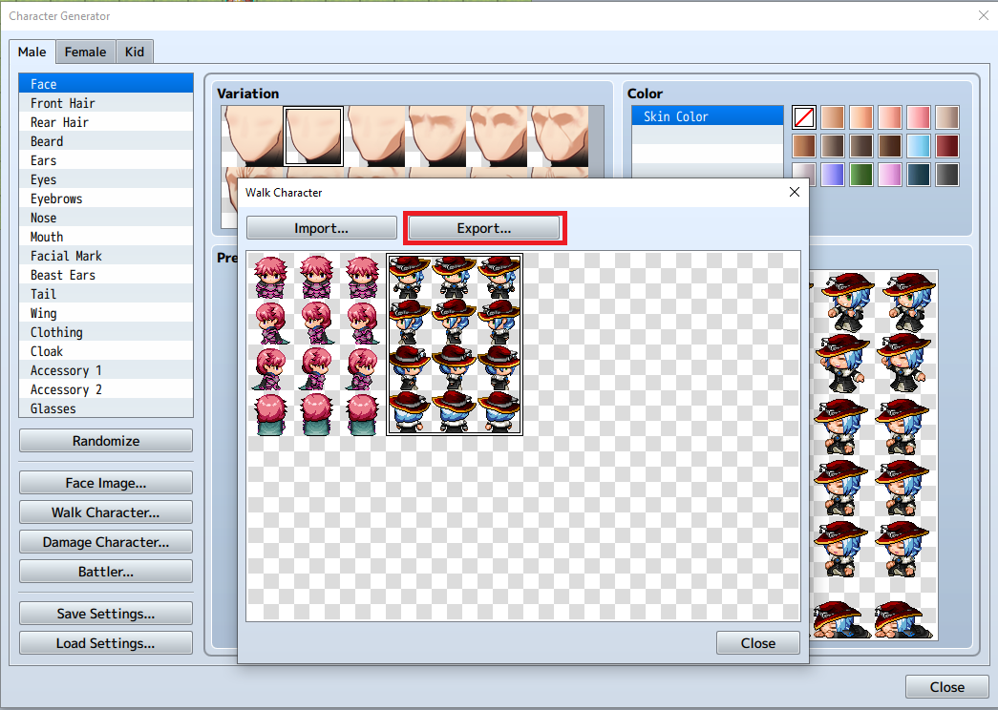The image size is (998, 710).
Task: Choose Tail in the parts list
Action: click(106, 293)
